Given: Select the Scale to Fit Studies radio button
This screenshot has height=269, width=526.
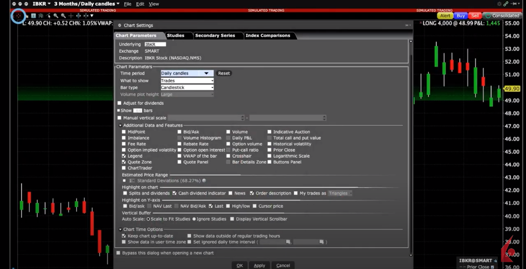Looking at the screenshot, I should [148, 219].
